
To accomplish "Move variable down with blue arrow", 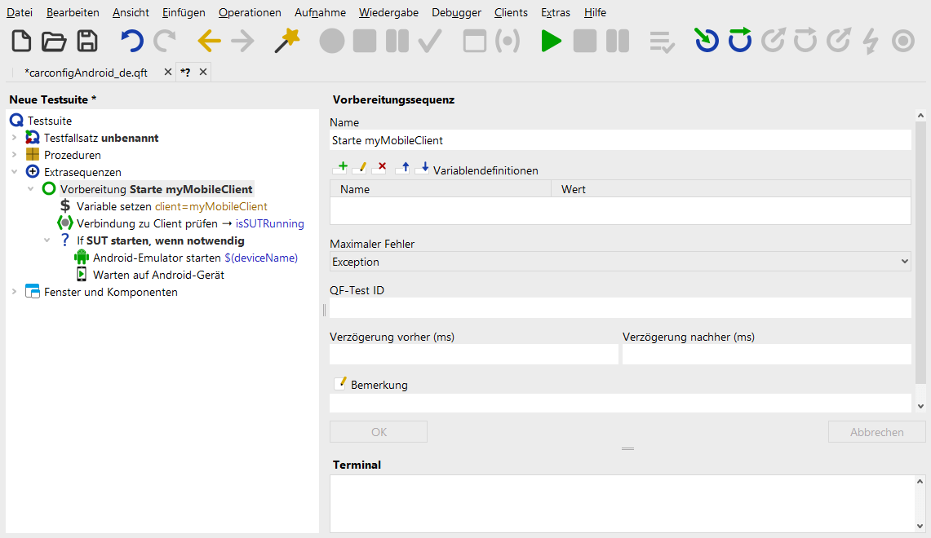I will tap(423, 168).
